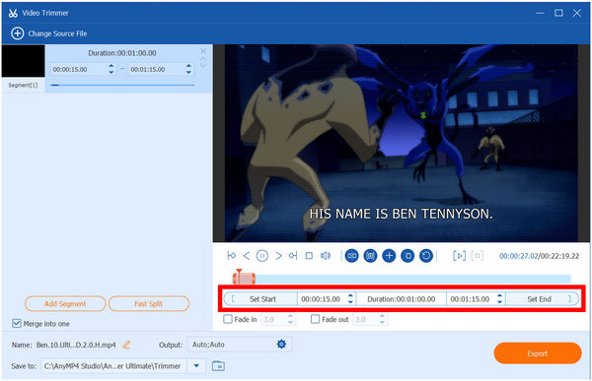Click the orange trimmed segment on timeline
This screenshot has width=592, height=381.
coord(244,279)
